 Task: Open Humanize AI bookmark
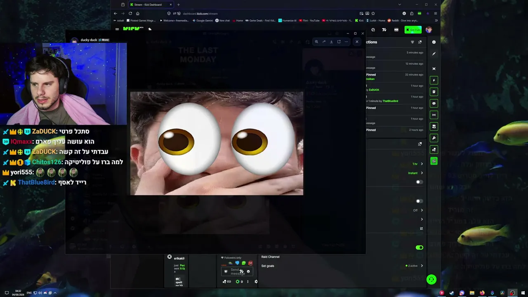[x=288, y=20]
